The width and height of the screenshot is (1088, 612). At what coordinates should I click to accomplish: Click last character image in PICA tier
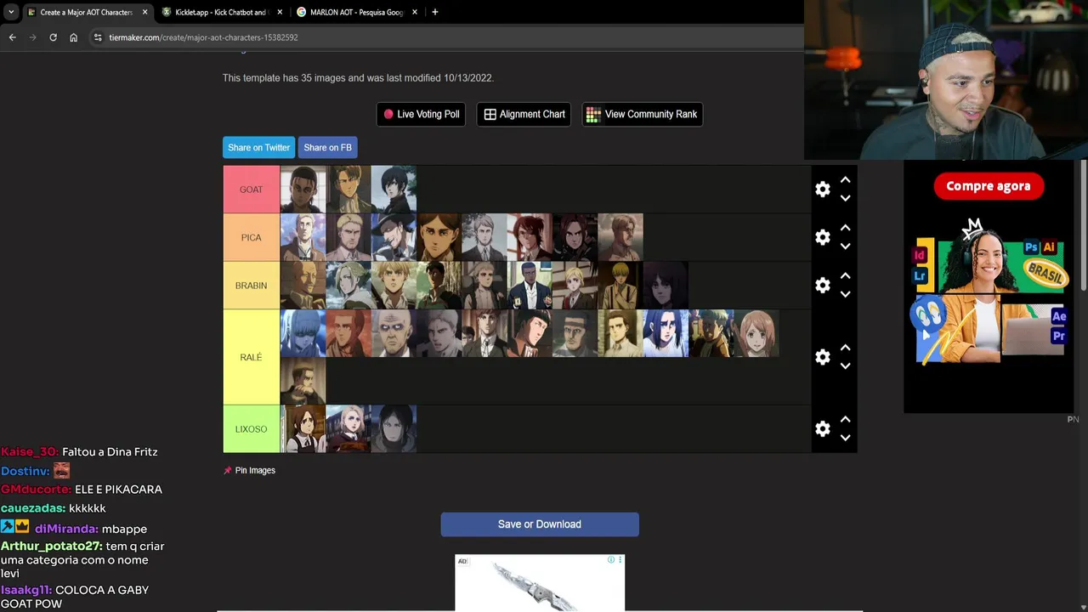[x=620, y=237]
